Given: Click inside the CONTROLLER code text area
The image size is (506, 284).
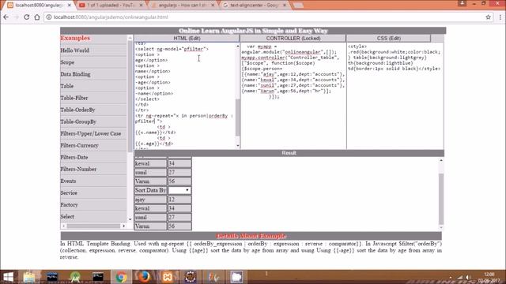Looking at the screenshot, I should [x=293, y=95].
